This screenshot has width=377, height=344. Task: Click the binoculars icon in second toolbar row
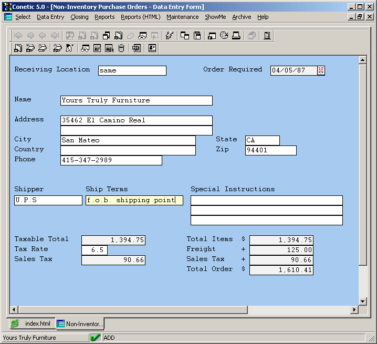[x=84, y=48]
